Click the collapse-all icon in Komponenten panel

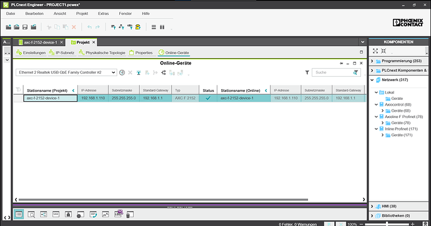[384, 51]
